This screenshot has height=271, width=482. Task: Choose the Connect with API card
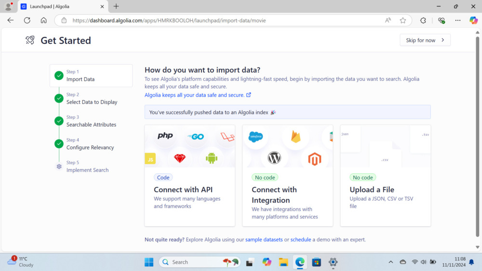coord(189,176)
